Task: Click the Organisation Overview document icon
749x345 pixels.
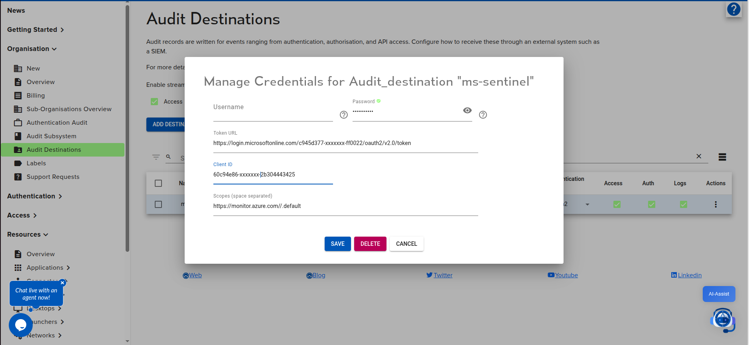Action: point(18,82)
